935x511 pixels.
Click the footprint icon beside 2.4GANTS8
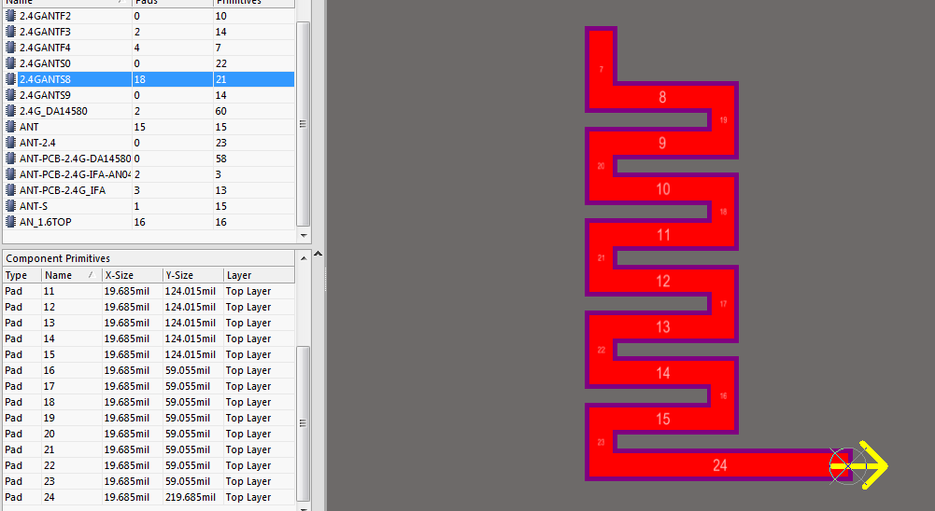tap(10, 79)
